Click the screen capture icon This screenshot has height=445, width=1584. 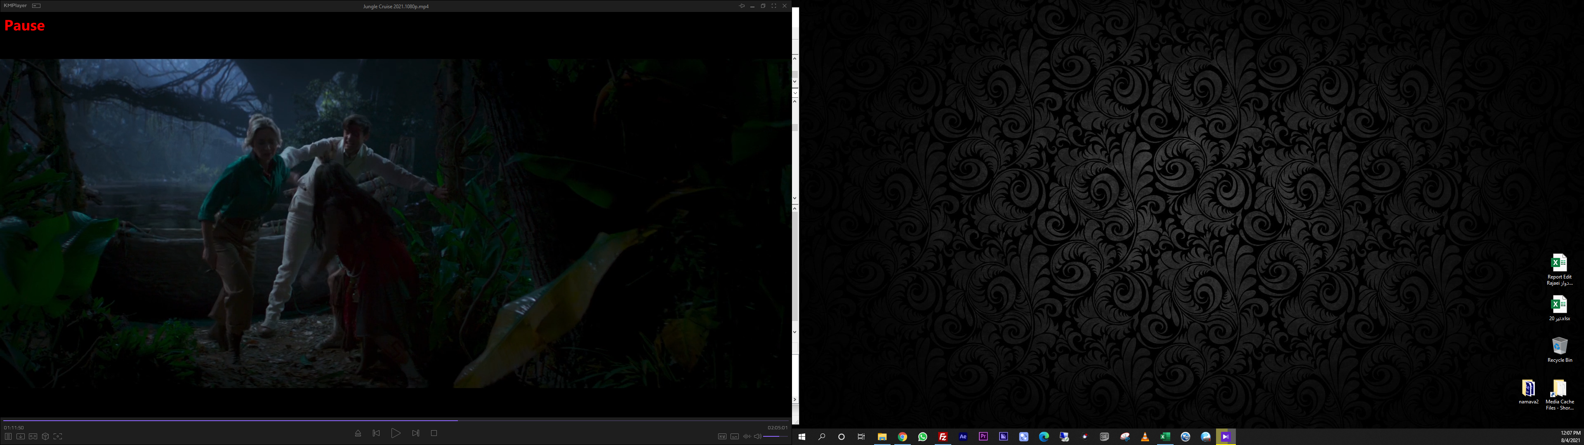coord(58,436)
